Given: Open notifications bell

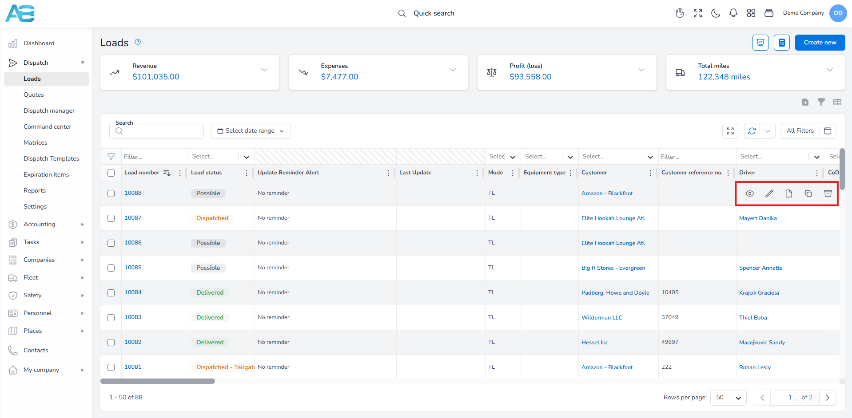Looking at the screenshot, I should pyautogui.click(x=733, y=13).
